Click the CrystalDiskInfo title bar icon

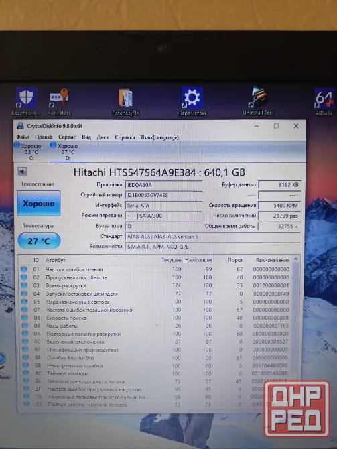20,126
